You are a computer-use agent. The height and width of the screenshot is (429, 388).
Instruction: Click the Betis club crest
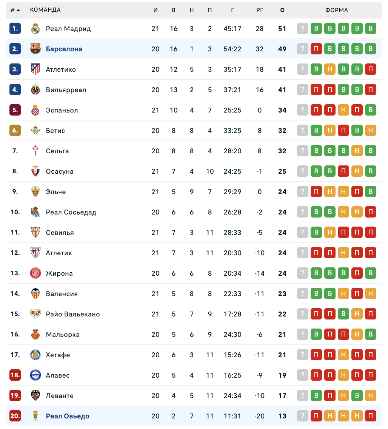tap(35, 131)
